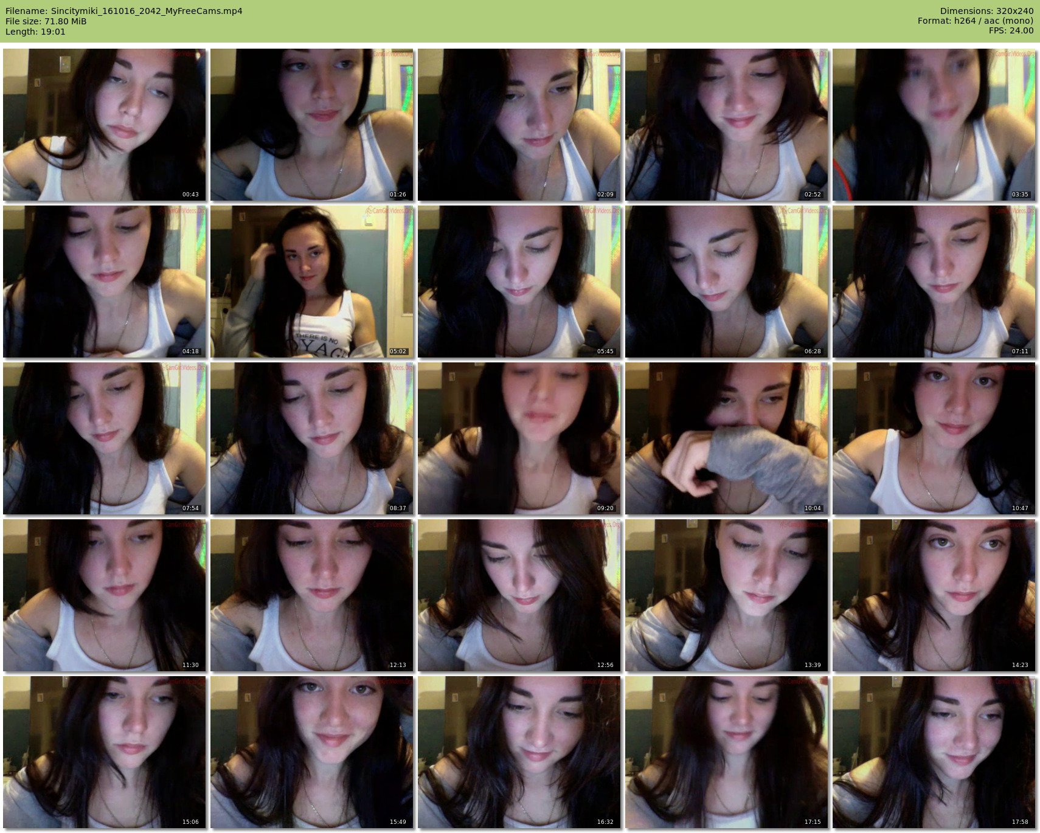Click the frame stamped 10:47
Image resolution: width=1040 pixels, height=833 pixels.
tap(934, 438)
